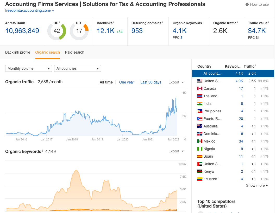Click the India flag icon
The height and width of the screenshot is (213, 276).
200,104
